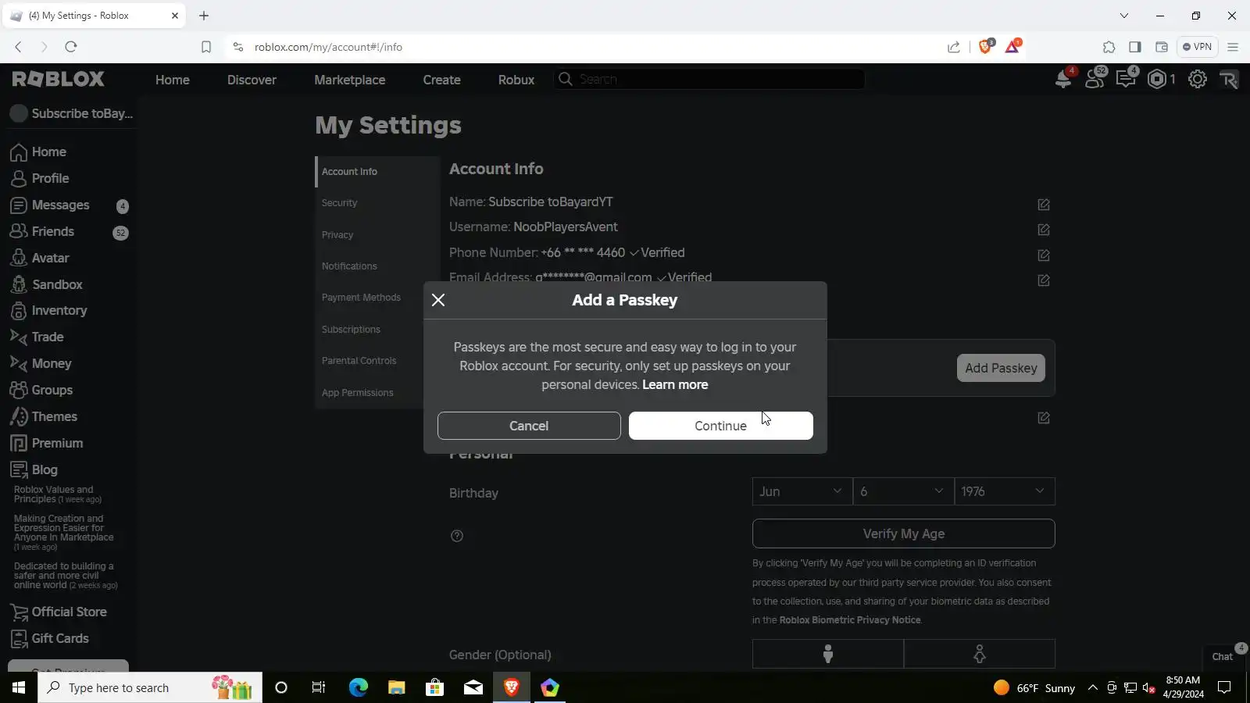Click the birthday help question icon
Image resolution: width=1250 pixels, height=703 pixels.
(x=457, y=536)
